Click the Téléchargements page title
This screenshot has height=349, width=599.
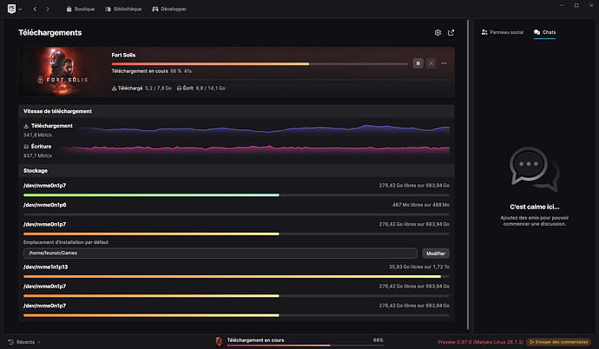pos(50,33)
